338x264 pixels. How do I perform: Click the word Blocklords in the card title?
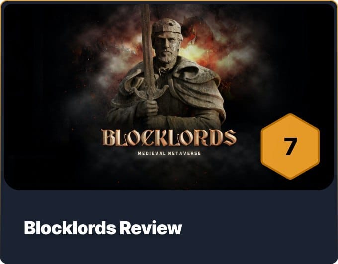(x=70, y=228)
